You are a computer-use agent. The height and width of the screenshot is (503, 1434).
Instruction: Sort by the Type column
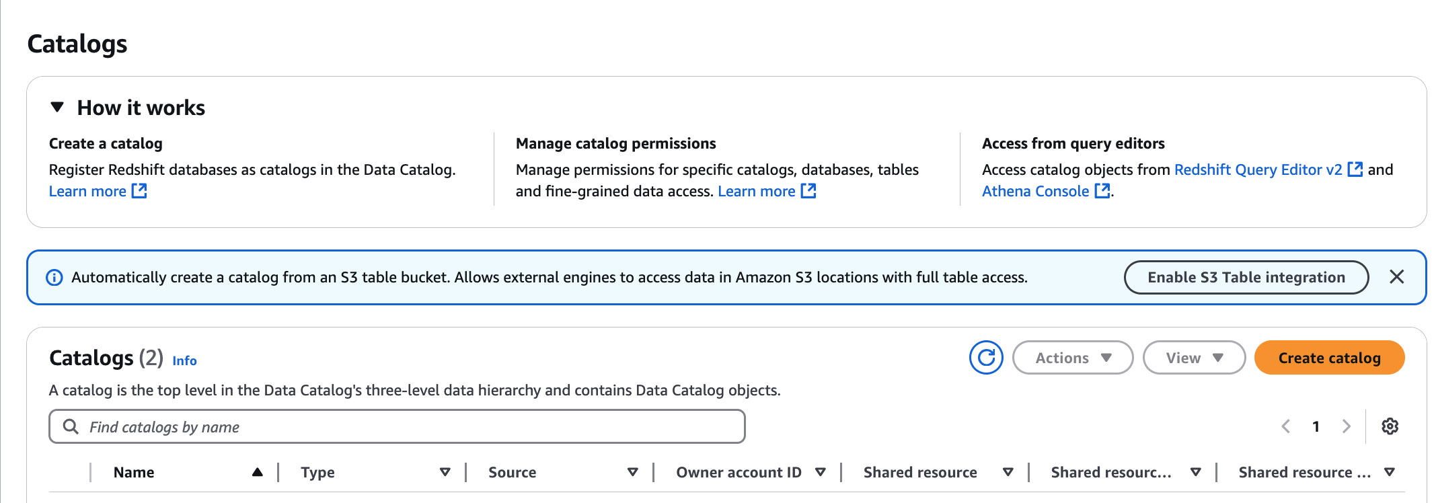point(445,473)
